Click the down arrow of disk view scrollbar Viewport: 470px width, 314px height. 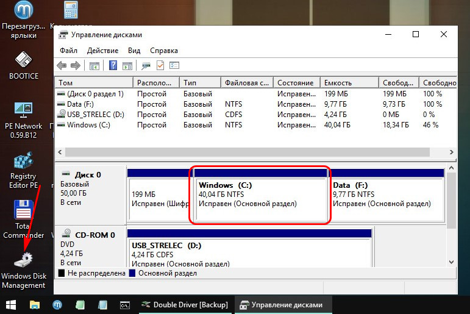[452, 262]
